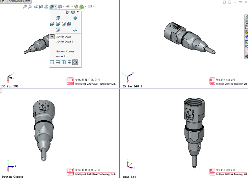
Task: Click orientation triad in 3D for DWG 2 viewport
Action: (128, 77)
